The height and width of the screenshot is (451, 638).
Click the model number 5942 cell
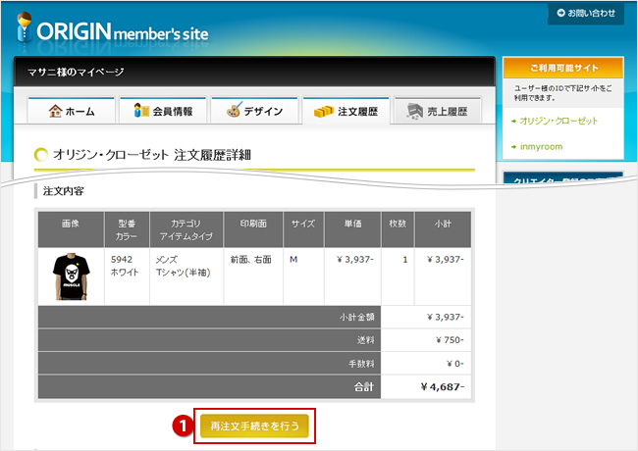[x=122, y=259]
